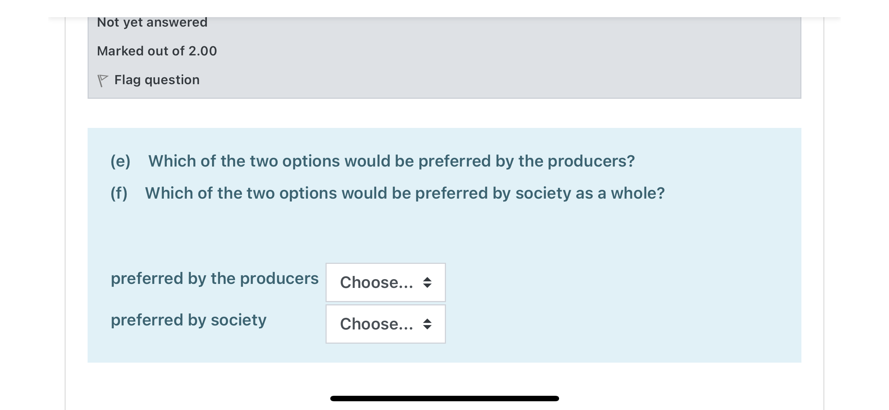Viewport: 889px width, 410px height.
Task: Click the arrow stepper icon in society dropdown
Action: click(x=427, y=324)
